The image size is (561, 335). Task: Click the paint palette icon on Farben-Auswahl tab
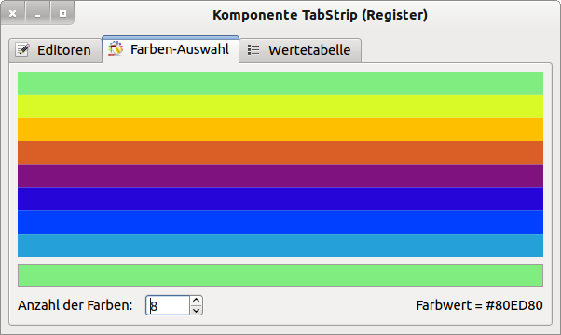[x=116, y=48]
